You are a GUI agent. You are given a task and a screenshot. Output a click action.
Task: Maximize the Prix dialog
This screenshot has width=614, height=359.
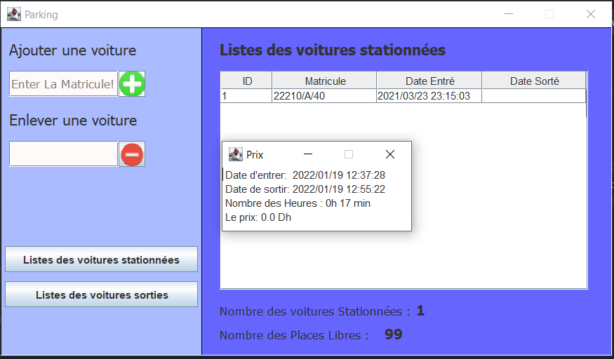click(349, 154)
